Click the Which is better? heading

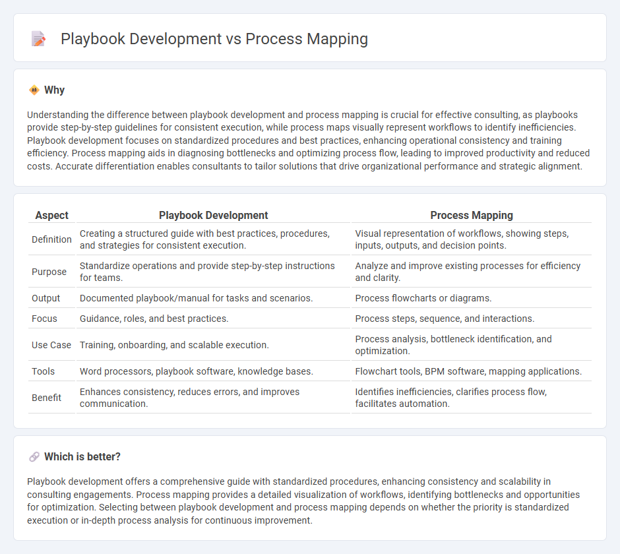pos(82,457)
